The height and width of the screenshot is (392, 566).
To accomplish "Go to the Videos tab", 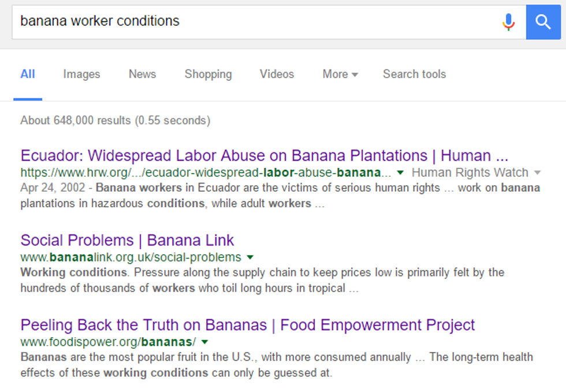I will pyautogui.click(x=277, y=74).
